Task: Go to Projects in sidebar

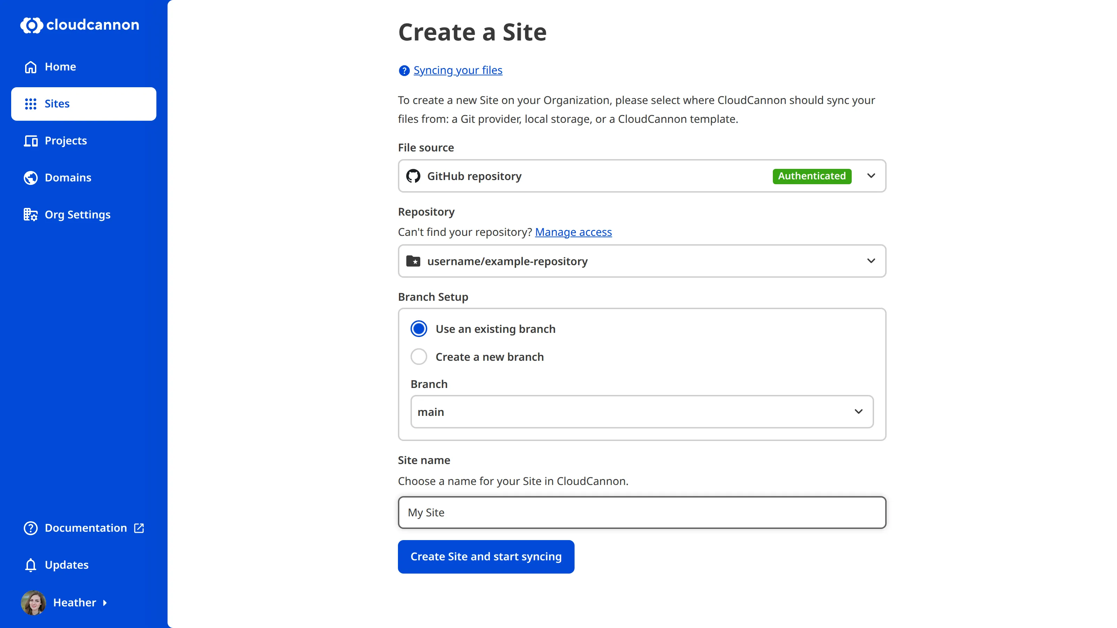Action: coord(84,141)
